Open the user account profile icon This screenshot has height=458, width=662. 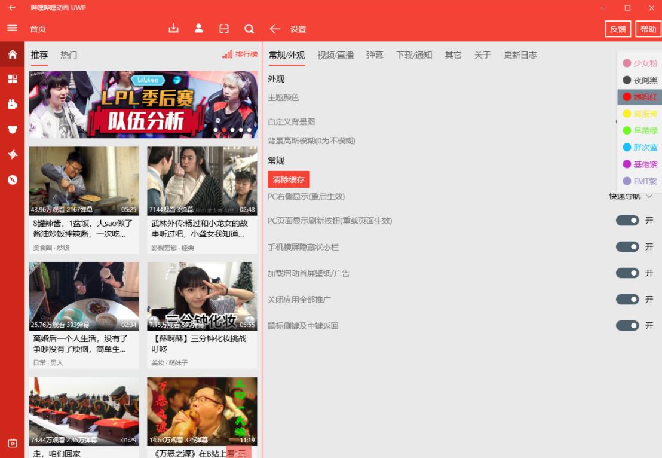pyautogui.click(x=198, y=28)
